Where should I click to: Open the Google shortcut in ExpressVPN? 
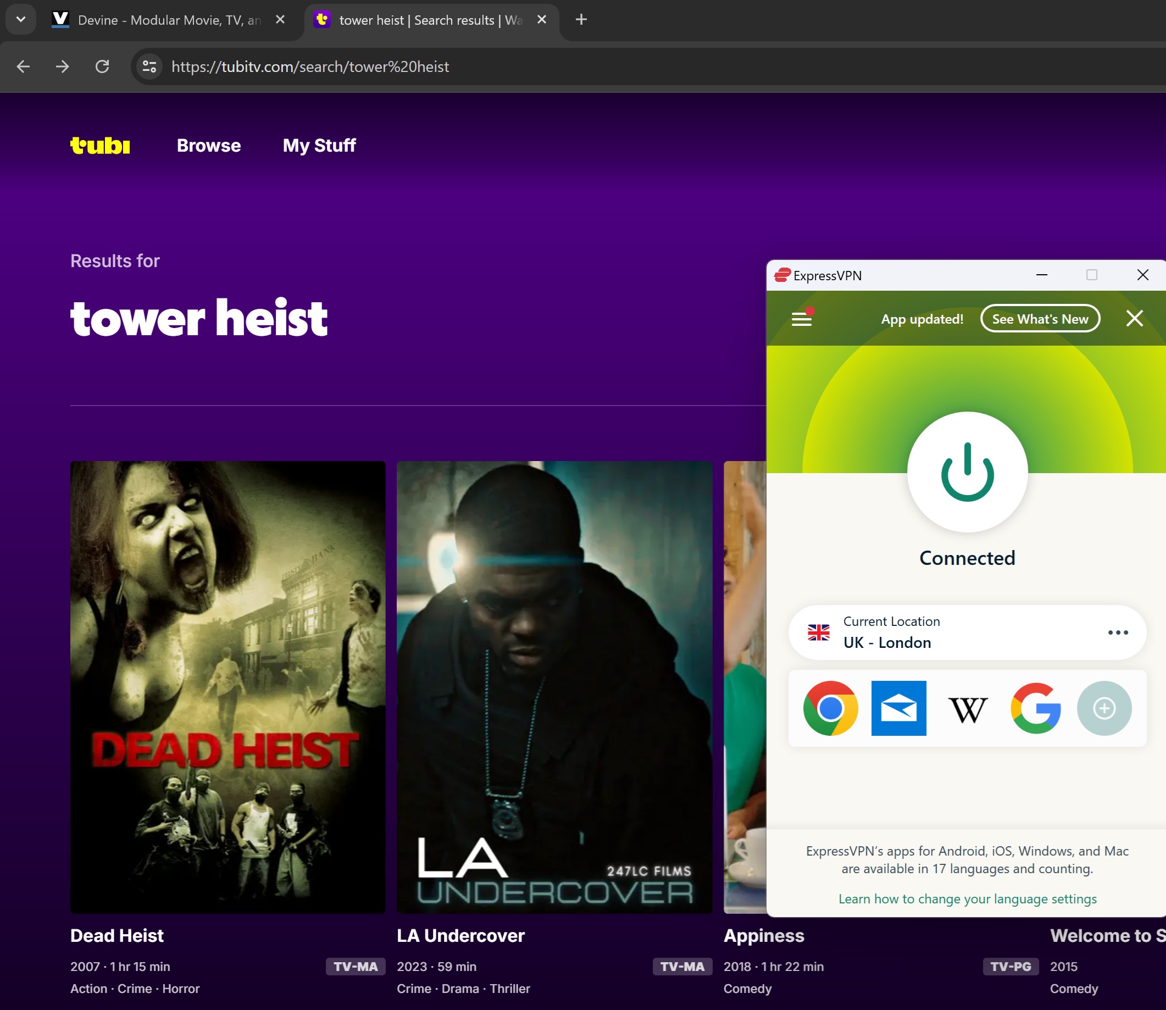[x=1035, y=708]
